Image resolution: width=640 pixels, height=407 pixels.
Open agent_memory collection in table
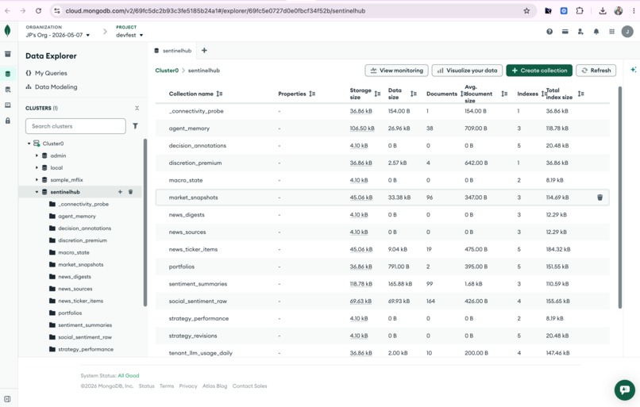(x=189, y=129)
